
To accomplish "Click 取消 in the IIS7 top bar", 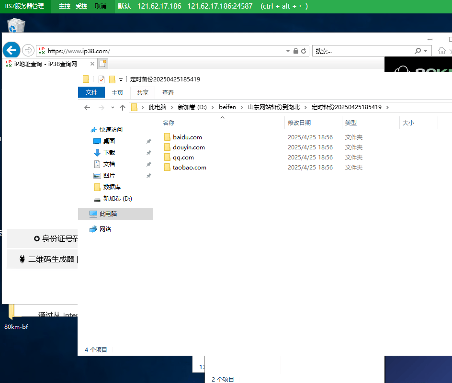I will tap(101, 6).
